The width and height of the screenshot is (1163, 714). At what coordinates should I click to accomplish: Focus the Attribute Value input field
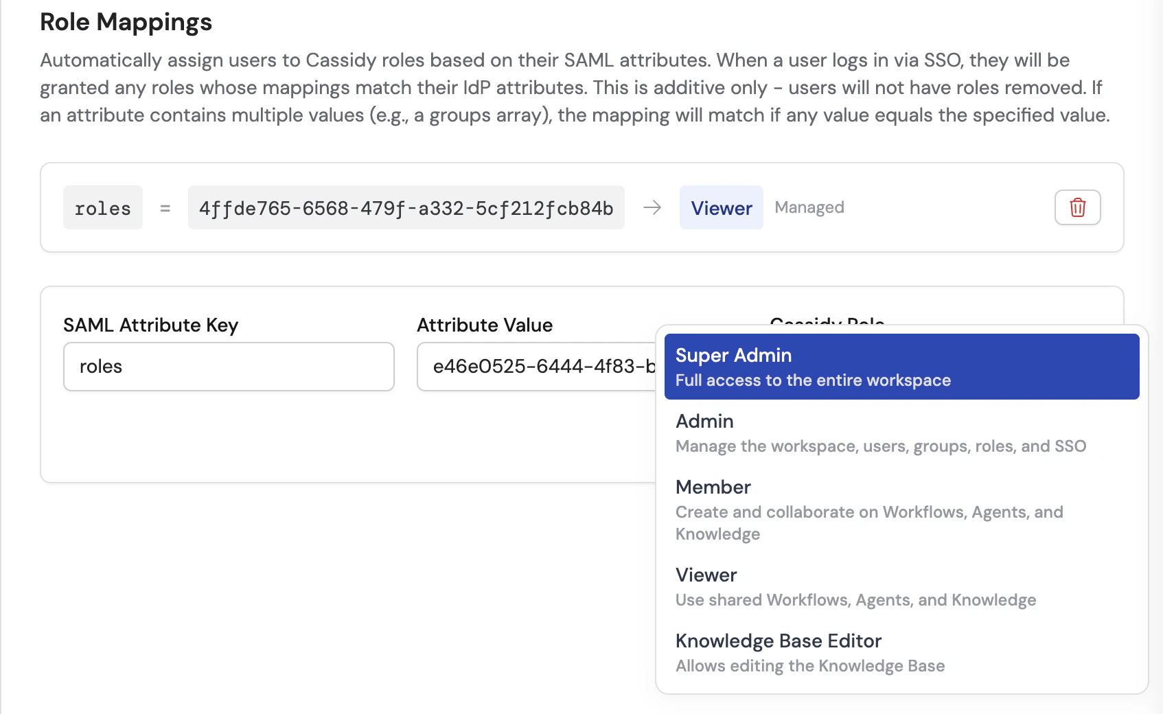coord(536,367)
